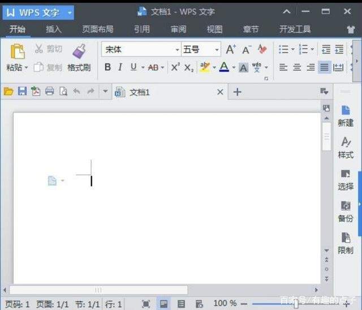The height and width of the screenshot is (310, 362).
Task: Click the Paste icon
Action: click(18, 51)
